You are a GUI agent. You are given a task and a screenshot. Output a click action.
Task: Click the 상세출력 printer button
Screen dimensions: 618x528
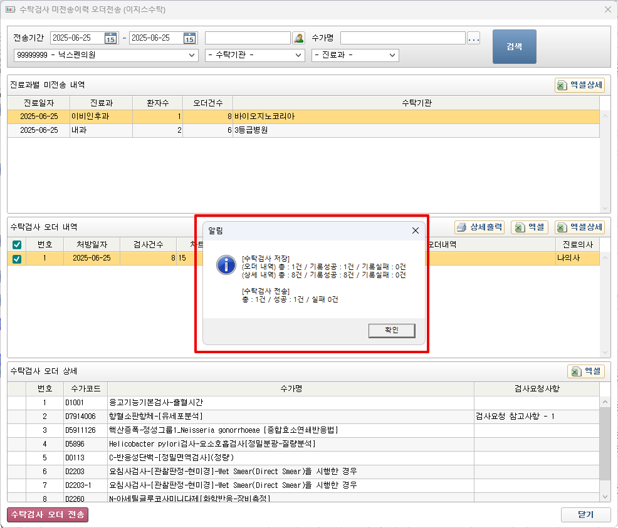(x=479, y=227)
